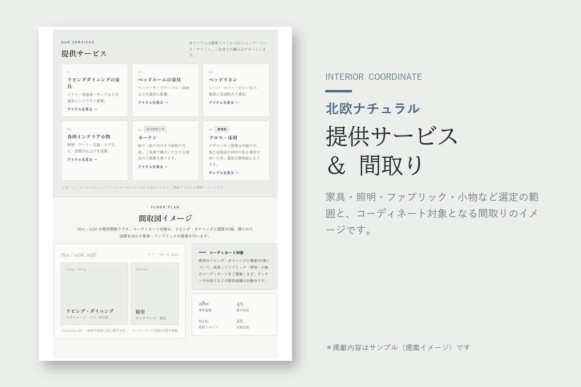The height and width of the screenshot is (387, 581).
Task: Click the 取付段取り可 badge on カーテン card
Action: click(x=155, y=129)
